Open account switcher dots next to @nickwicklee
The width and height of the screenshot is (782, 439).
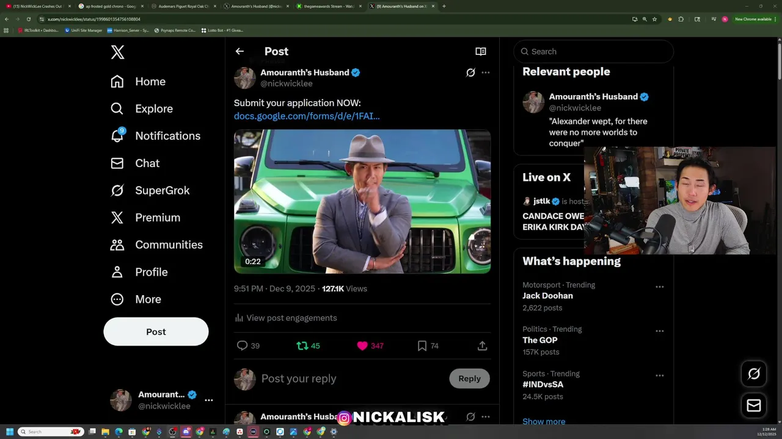pos(209,400)
